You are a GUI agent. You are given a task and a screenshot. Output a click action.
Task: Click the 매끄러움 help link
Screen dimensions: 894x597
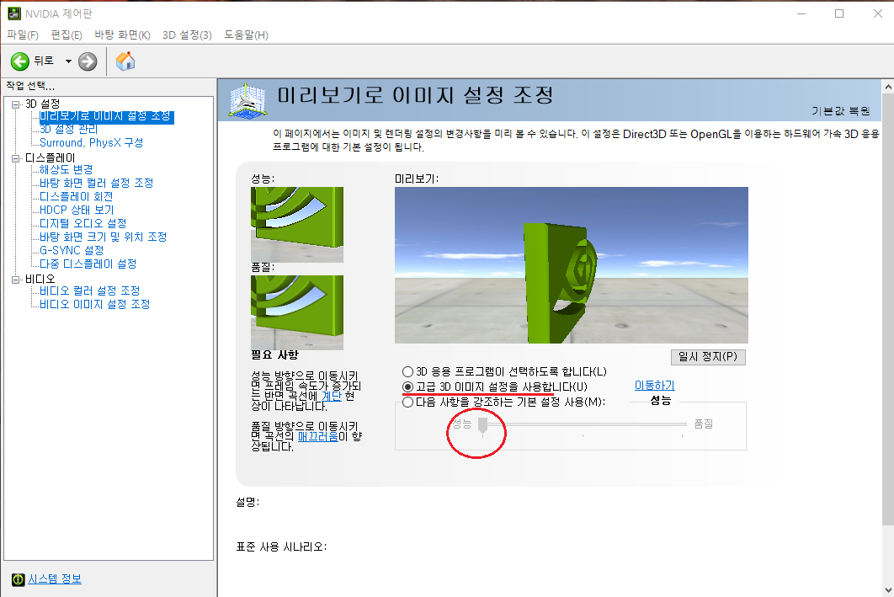(317, 437)
